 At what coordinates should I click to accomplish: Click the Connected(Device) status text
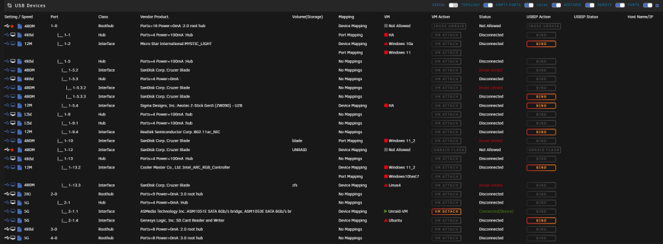click(x=496, y=212)
